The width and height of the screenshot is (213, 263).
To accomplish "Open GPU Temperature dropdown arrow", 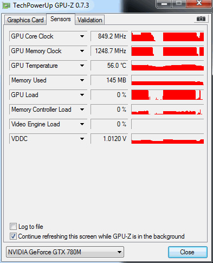I will 82,66.
